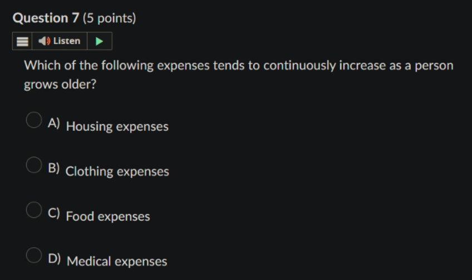Select radio button for option A
Viewport: 472px width, 280px height.
click(34, 120)
